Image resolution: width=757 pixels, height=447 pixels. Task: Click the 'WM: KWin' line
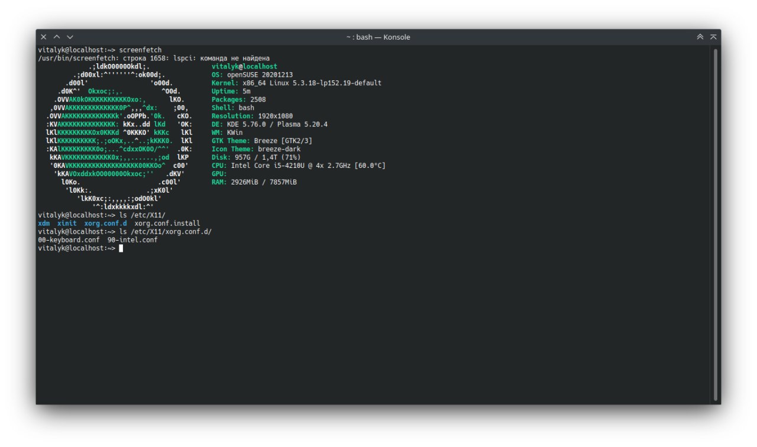point(227,132)
